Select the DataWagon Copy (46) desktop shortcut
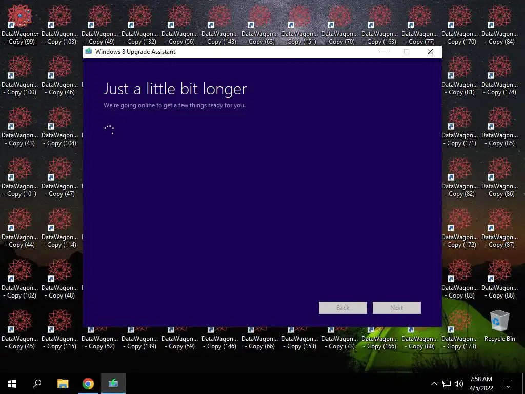The image size is (525, 394). 59,76
